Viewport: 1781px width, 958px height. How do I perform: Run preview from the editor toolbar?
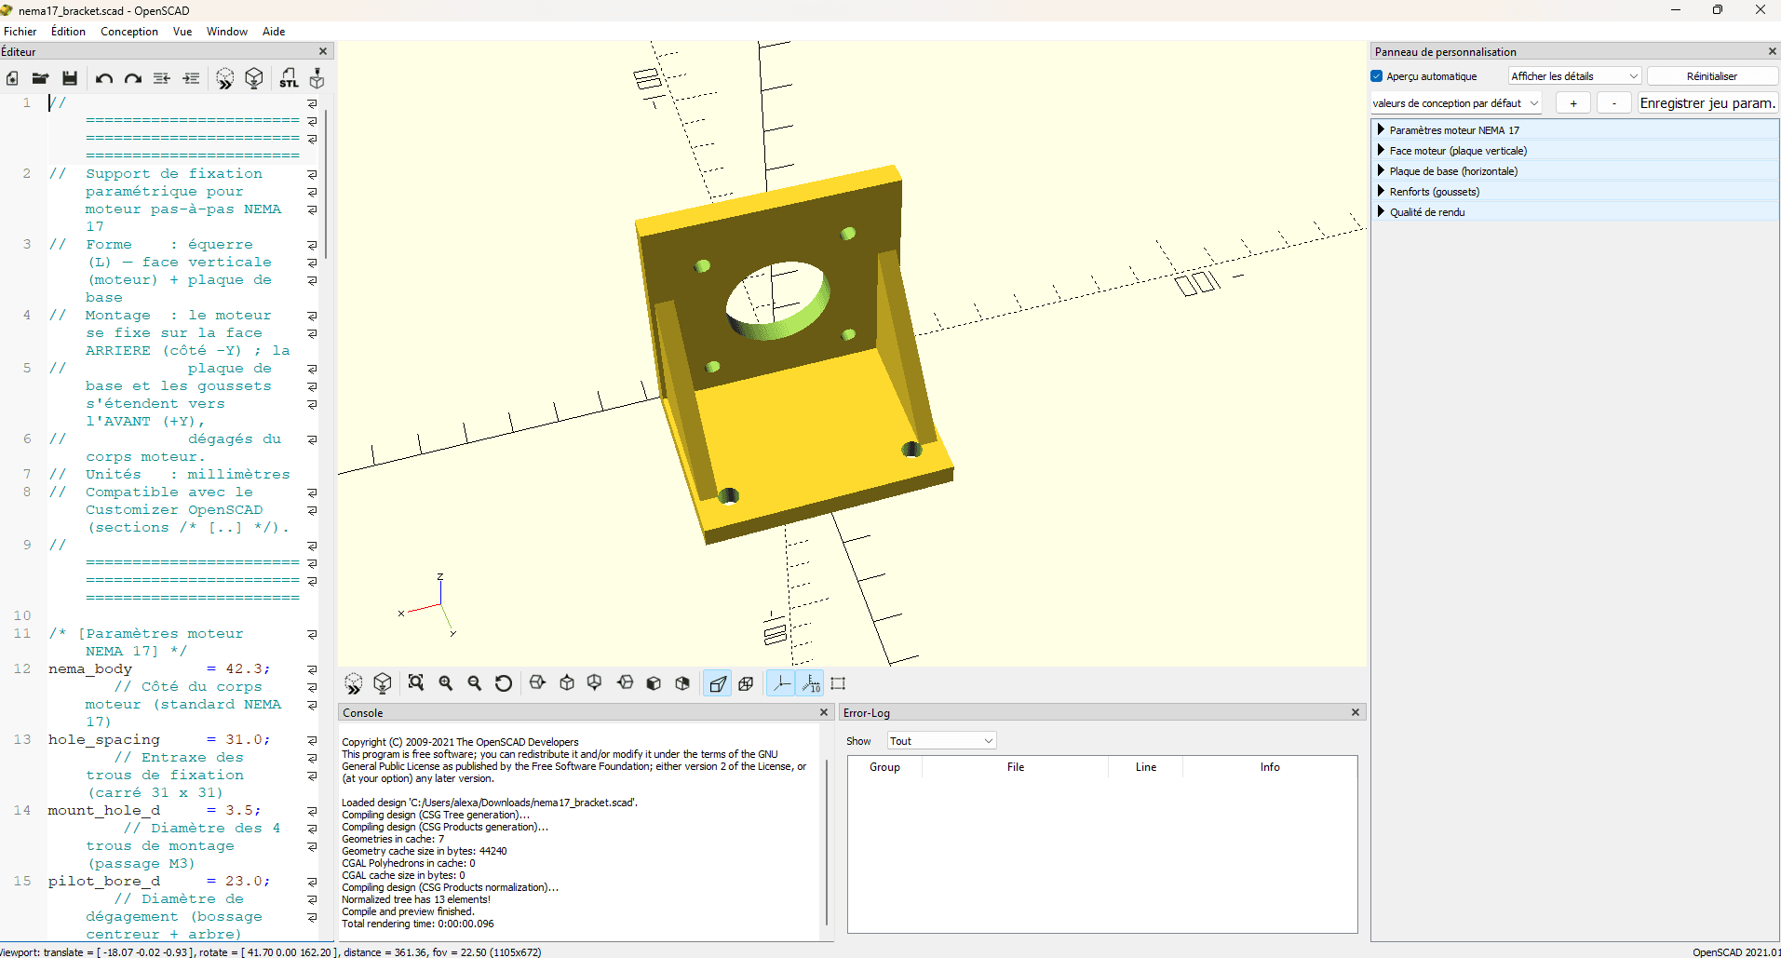[x=225, y=78]
